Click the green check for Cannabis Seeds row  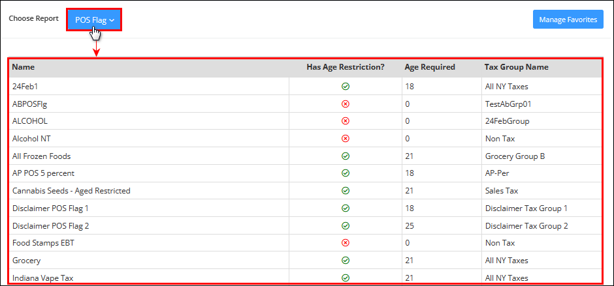346,191
